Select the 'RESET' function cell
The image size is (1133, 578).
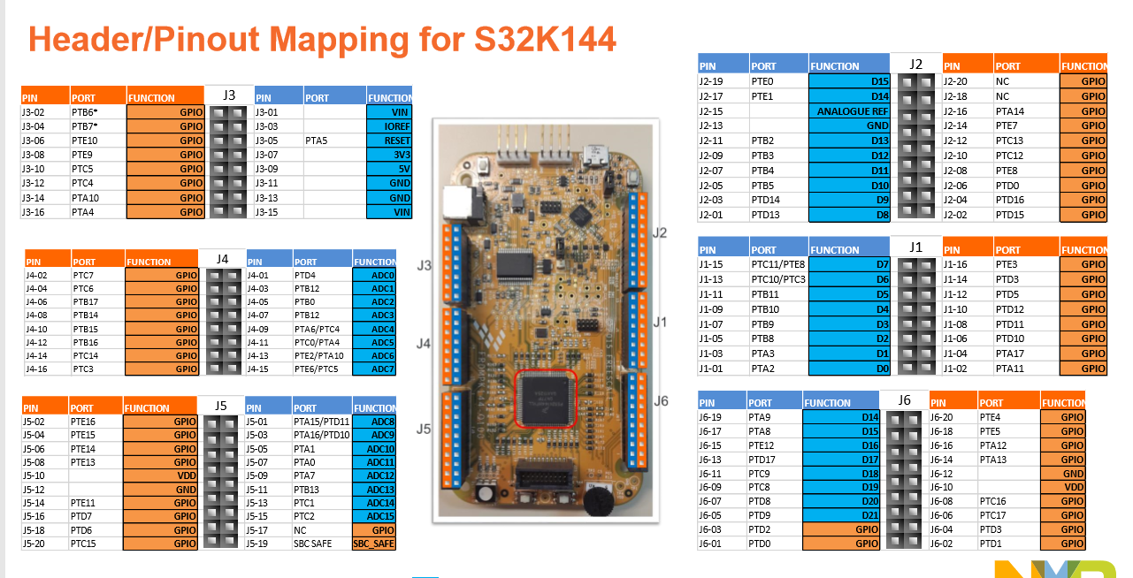[x=389, y=141]
